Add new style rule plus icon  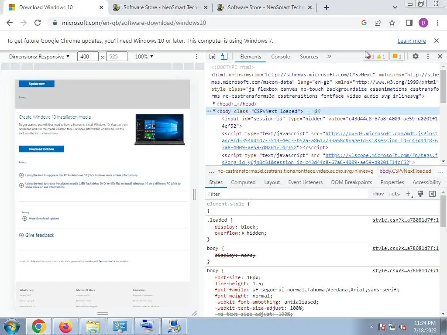[409, 194]
